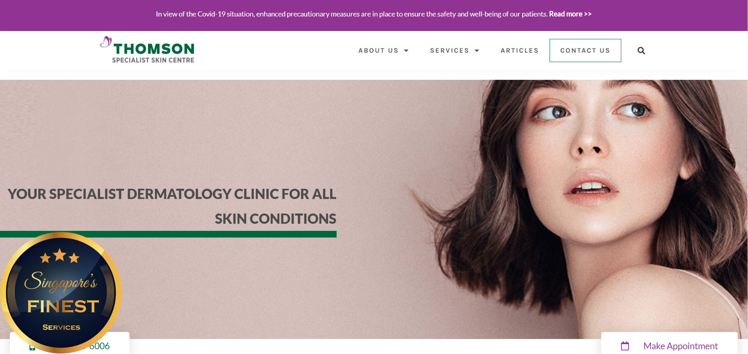748x354 pixels.
Task: Click the phone number ending 6006
Action: click(x=99, y=346)
